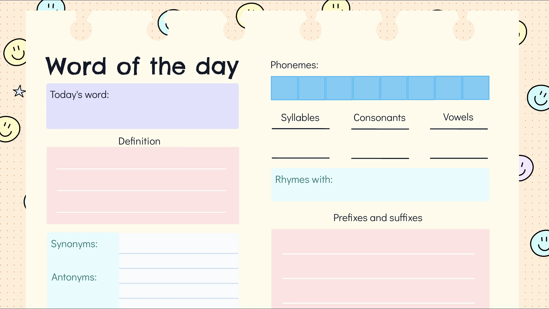The width and height of the screenshot is (549, 309).
Task: Click the Prefixes and suffixes pink box
Action: (380, 269)
